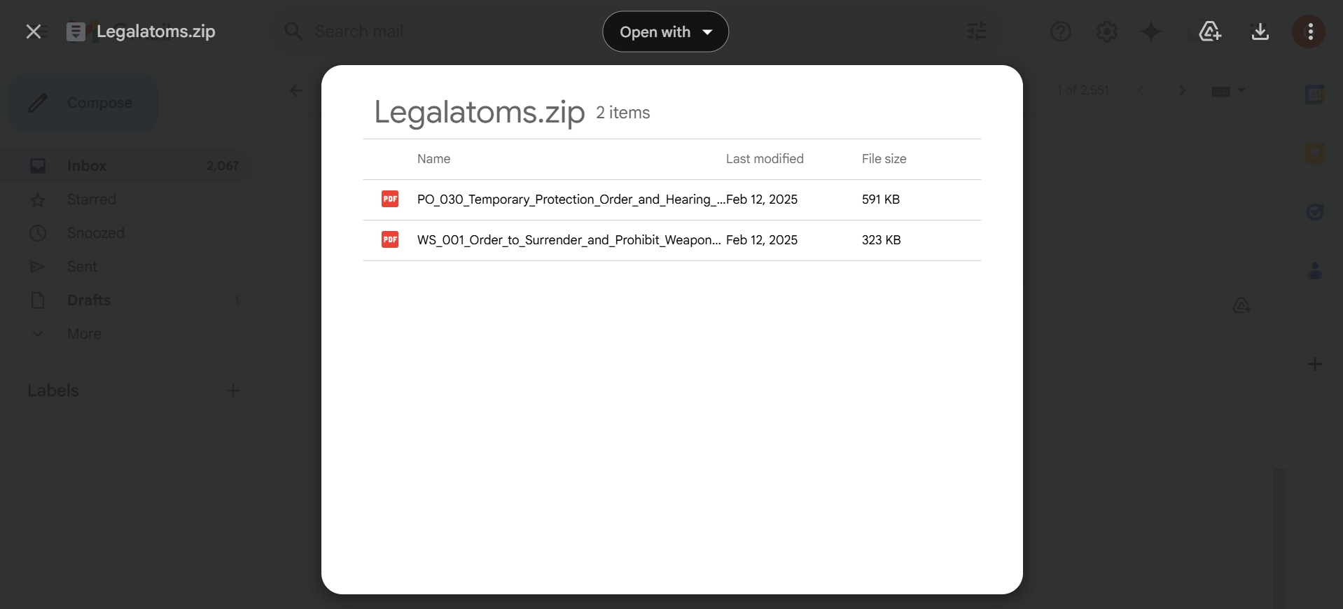Click Feb 12, 2025 date of WS_001 file
Image resolution: width=1343 pixels, height=609 pixels.
click(762, 240)
